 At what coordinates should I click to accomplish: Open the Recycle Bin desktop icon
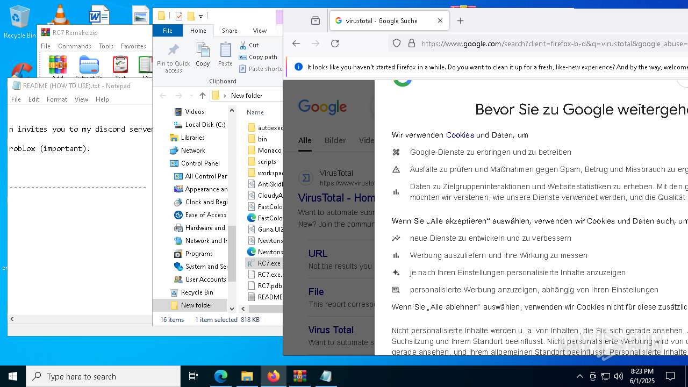click(x=19, y=23)
